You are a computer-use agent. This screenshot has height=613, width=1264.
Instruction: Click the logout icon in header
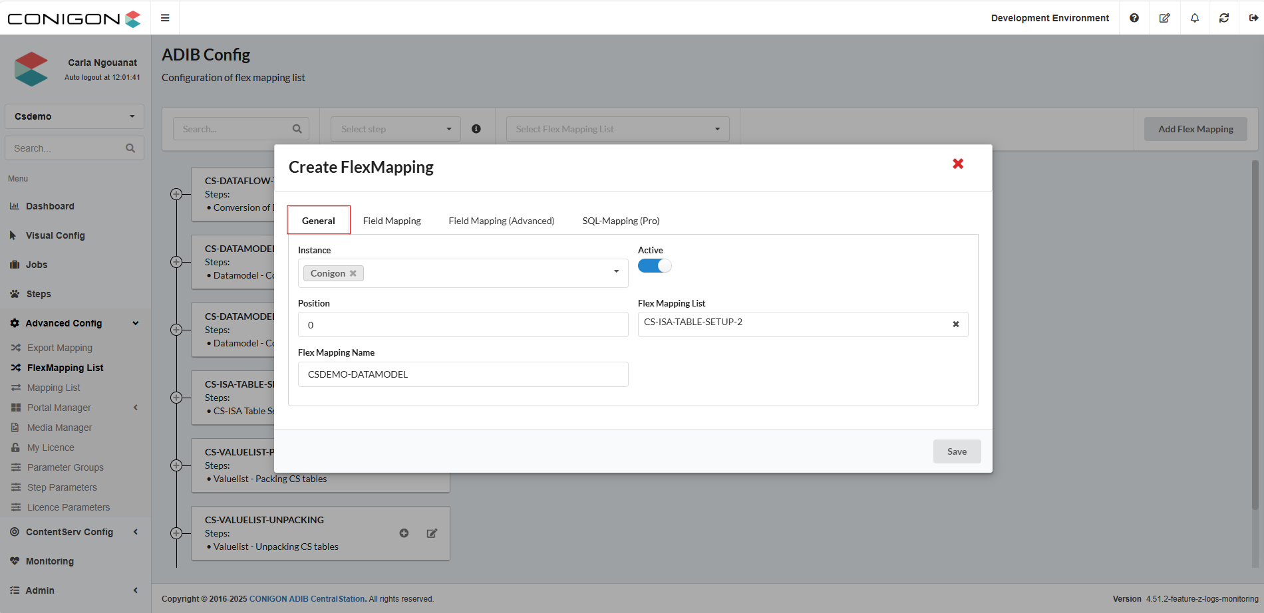click(1253, 18)
